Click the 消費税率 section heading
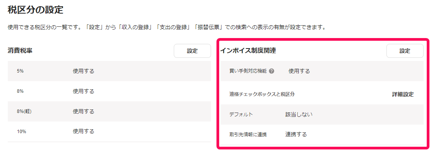Screen dimensions: 431x151 pyautogui.click(x=20, y=51)
